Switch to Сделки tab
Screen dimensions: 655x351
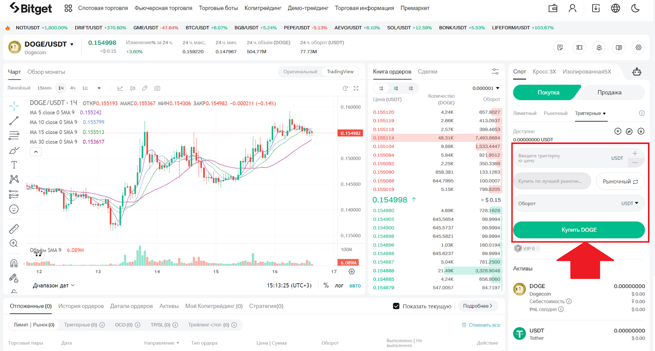pos(427,72)
